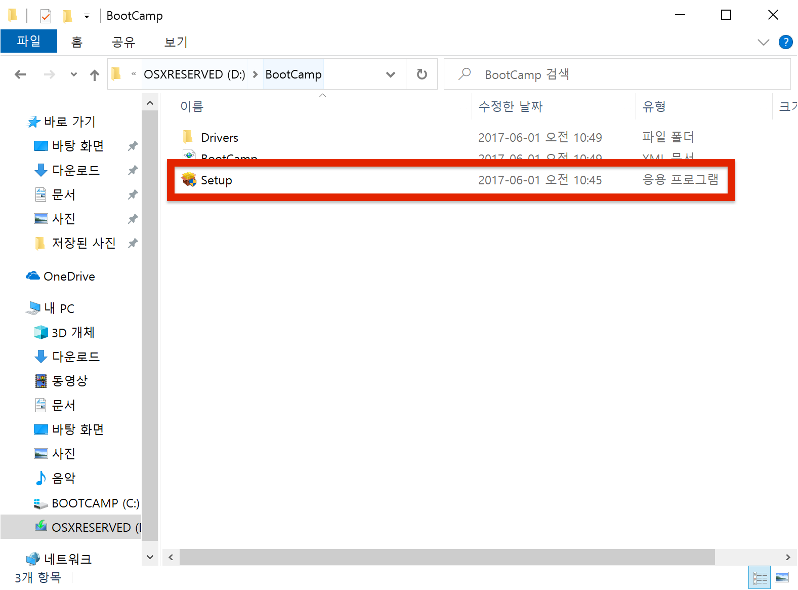Image resolution: width=798 pixels, height=590 pixels.
Task: Open the Setup application file
Action: 216,180
